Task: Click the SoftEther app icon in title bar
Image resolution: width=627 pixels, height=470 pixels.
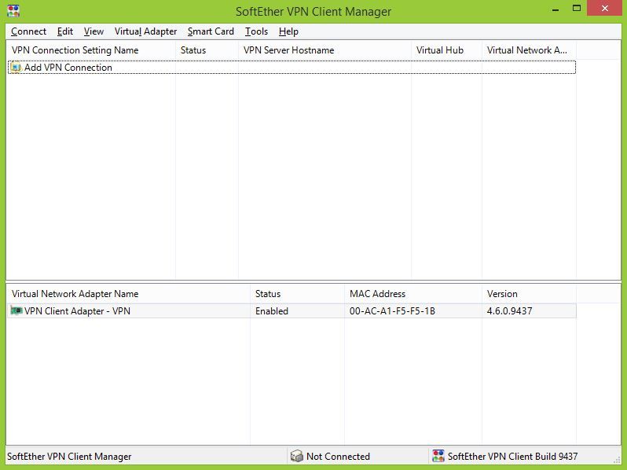Action: tap(13, 11)
